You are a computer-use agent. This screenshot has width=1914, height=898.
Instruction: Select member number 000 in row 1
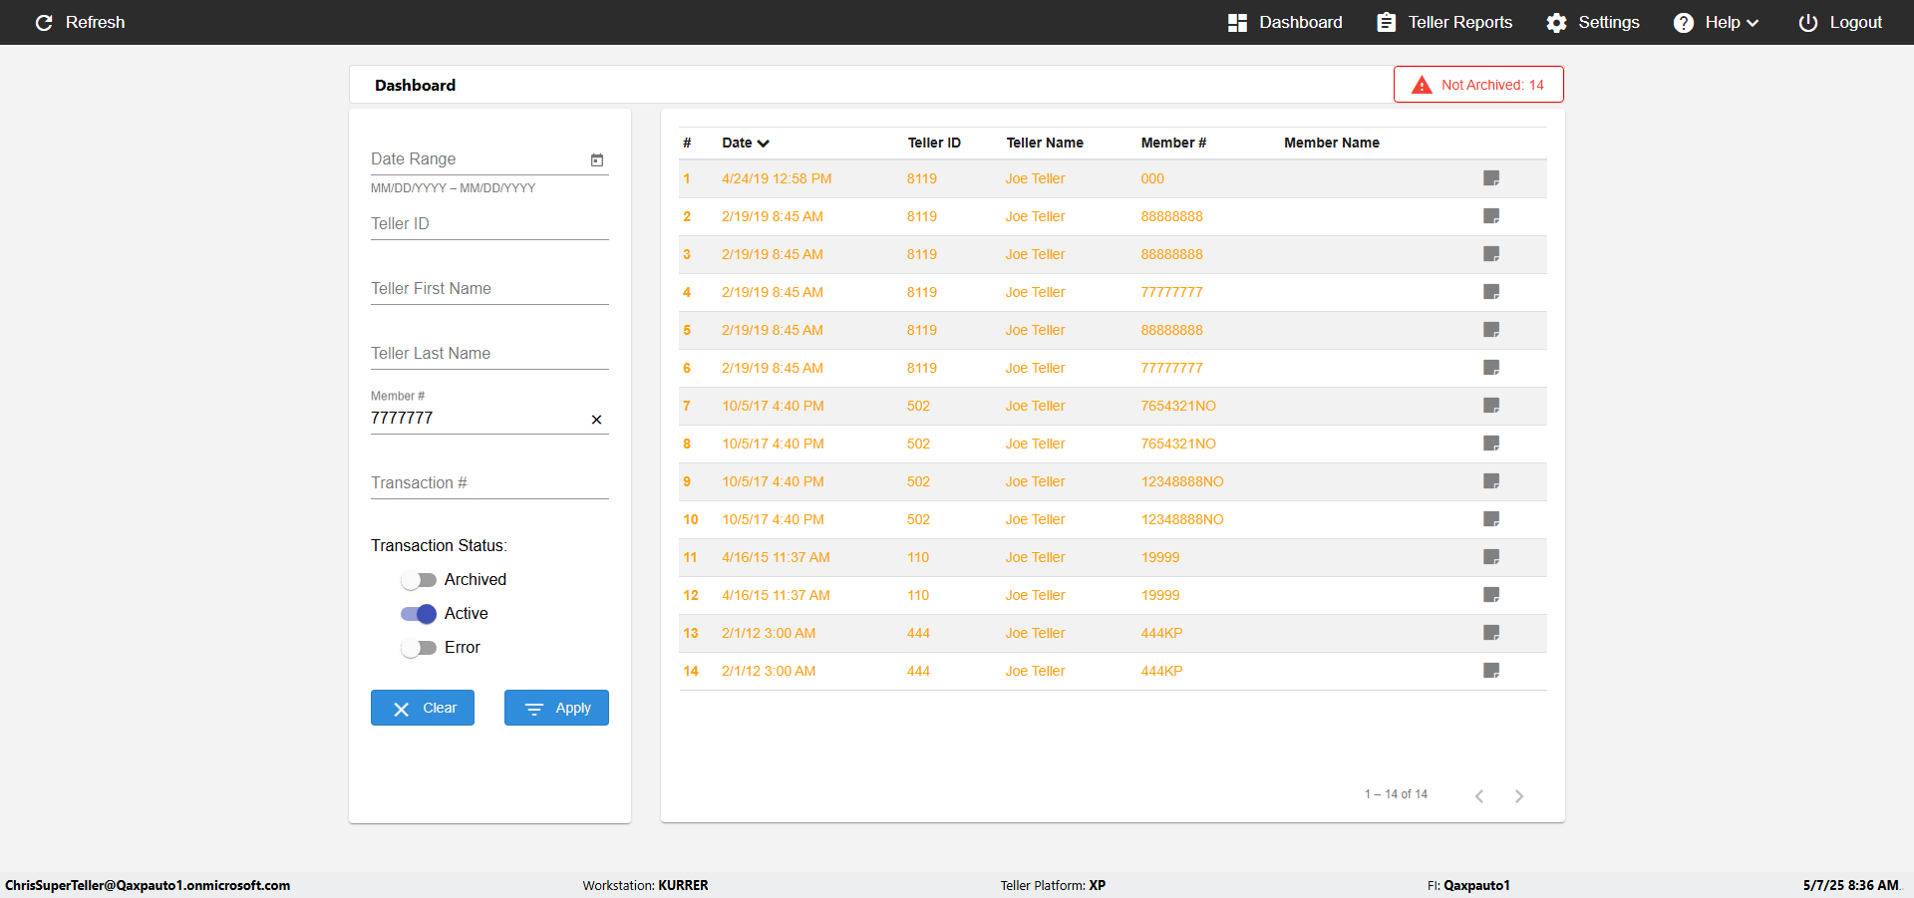1152,178
